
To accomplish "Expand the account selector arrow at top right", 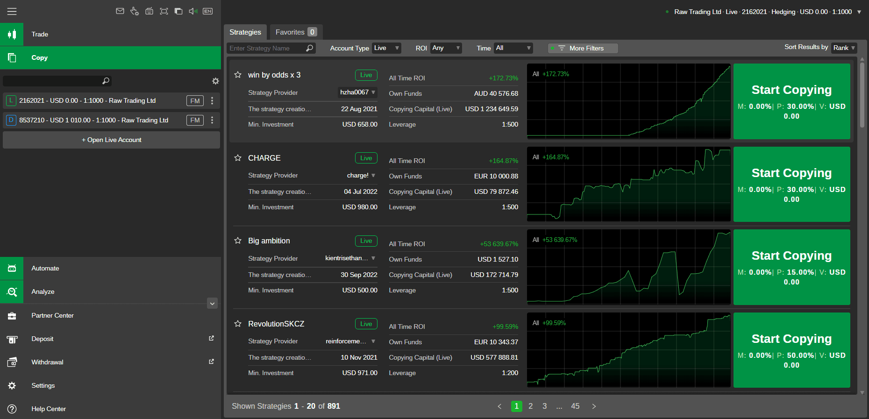I will (859, 12).
